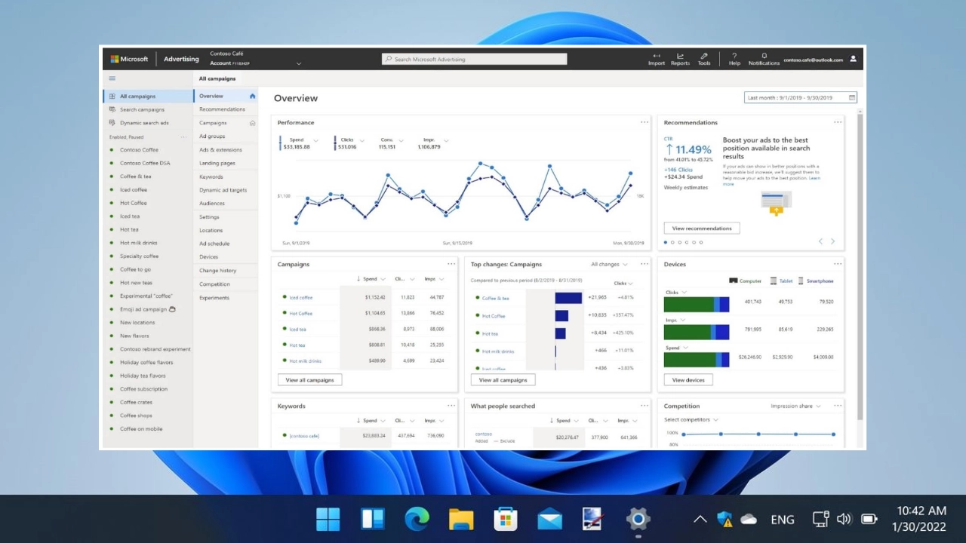Screen dimensions: 966x543
Task: Click the home icon beside Overview
Action: tap(252, 96)
